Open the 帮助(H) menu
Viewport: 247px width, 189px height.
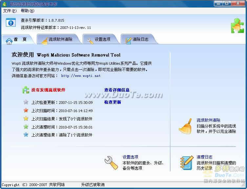click(x=28, y=11)
